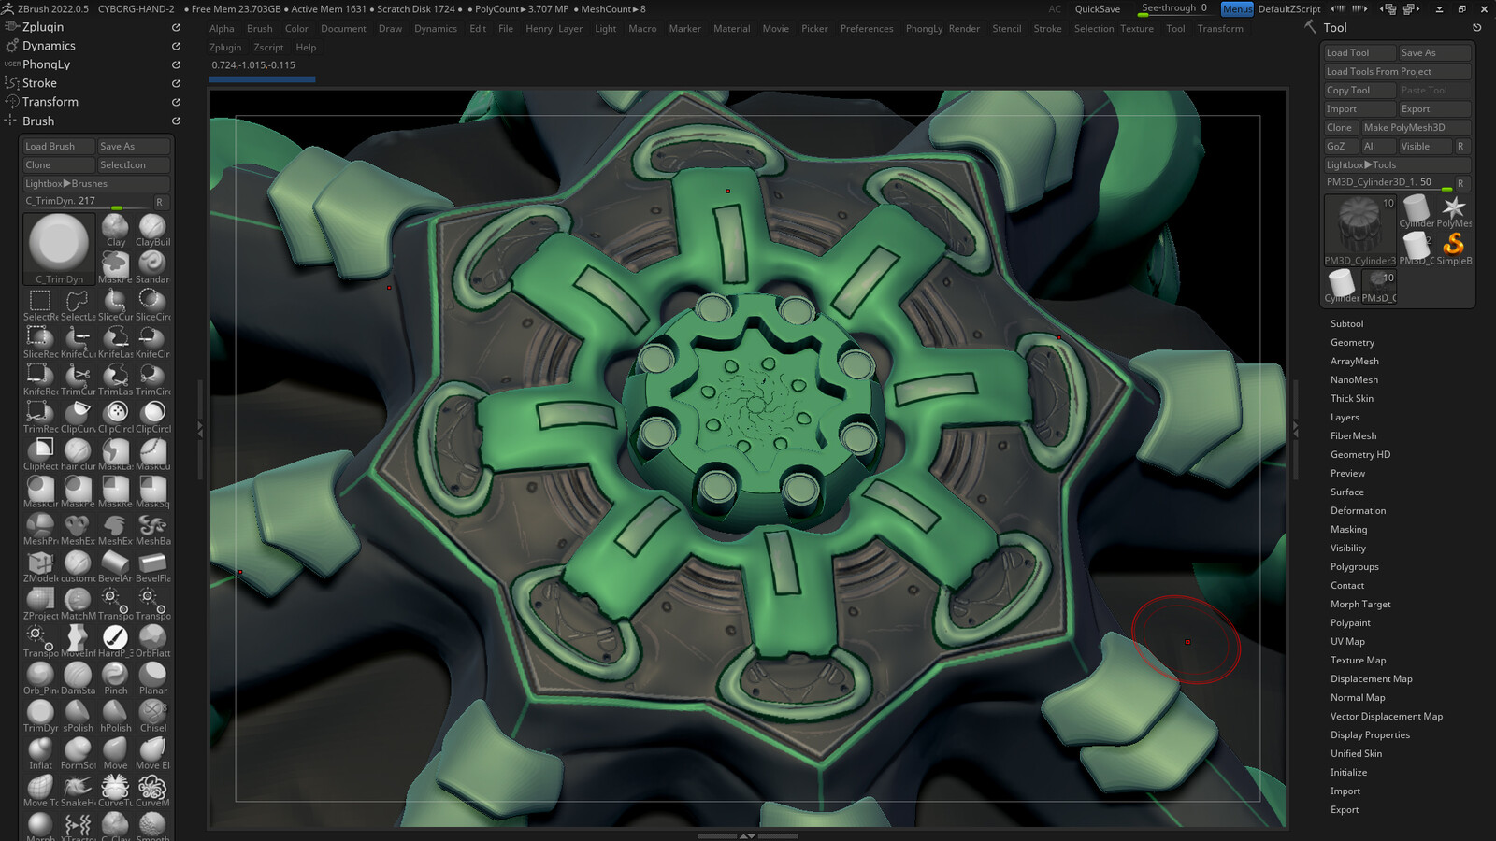Select the CurveTube brush
Screen dimensions: 1496x841
tap(115, 791)
